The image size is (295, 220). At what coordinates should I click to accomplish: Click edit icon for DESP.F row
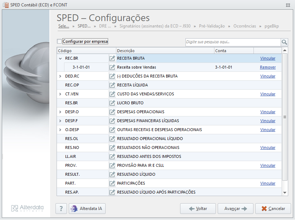coord(112,121)
